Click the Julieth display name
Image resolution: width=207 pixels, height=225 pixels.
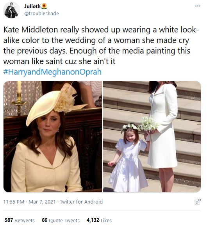(x=32, y=6)
